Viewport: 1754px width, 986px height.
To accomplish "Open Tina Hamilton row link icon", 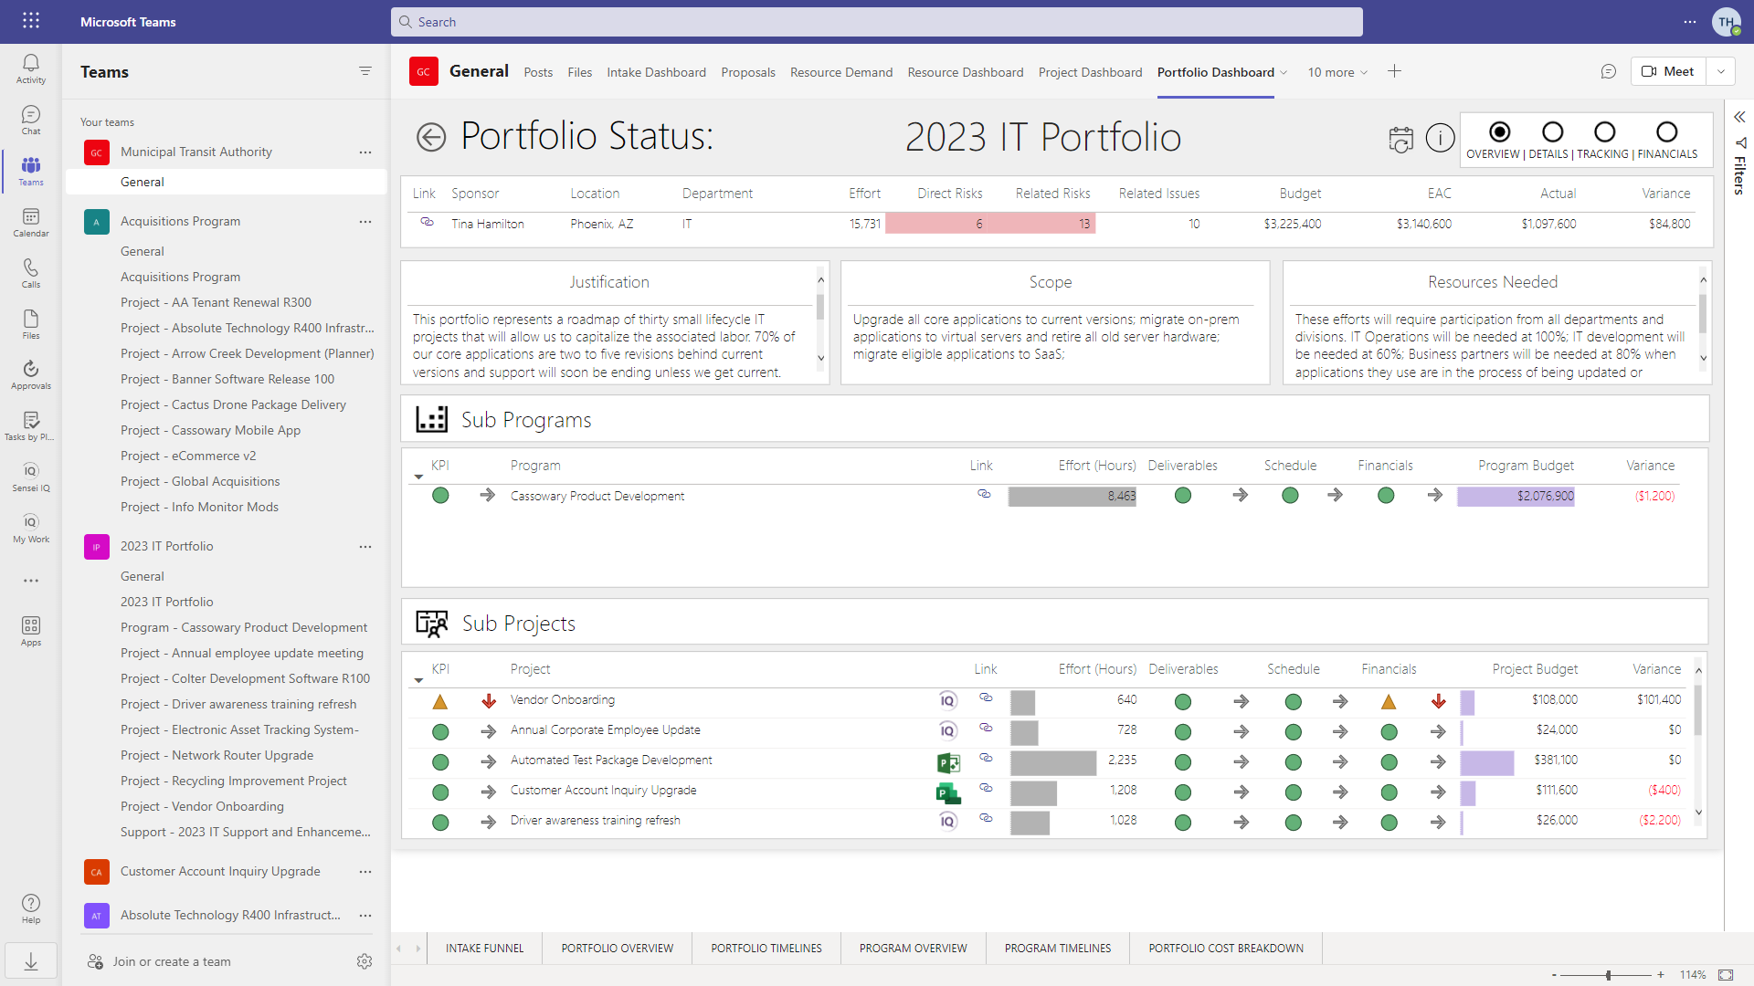I will coord(427,222).
